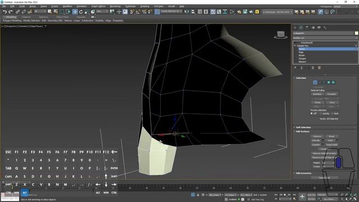
Task: Collapse the Editable Poly stack entry
Action: 295,46
